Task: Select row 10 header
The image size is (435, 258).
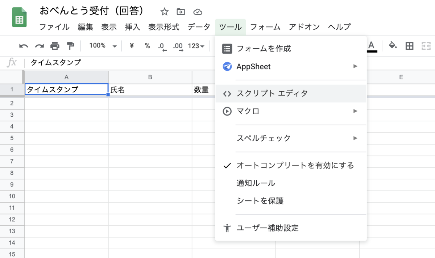Action: click(12, 196)
